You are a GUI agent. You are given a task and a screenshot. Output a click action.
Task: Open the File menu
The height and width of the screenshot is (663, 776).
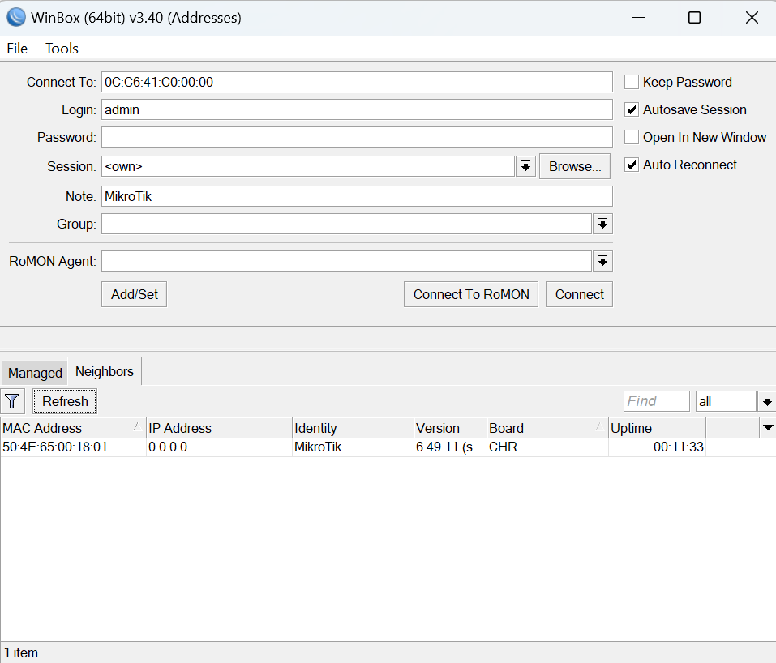[x=17, y=49]
